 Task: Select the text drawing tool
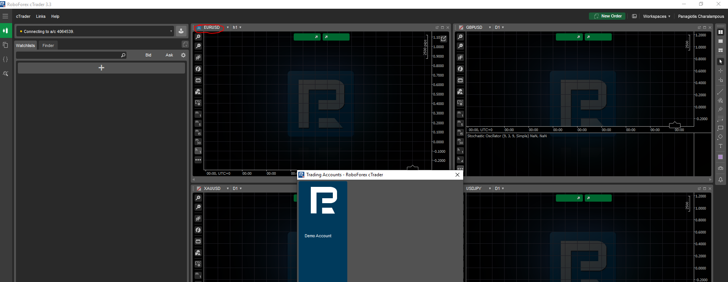pos(720,146)
